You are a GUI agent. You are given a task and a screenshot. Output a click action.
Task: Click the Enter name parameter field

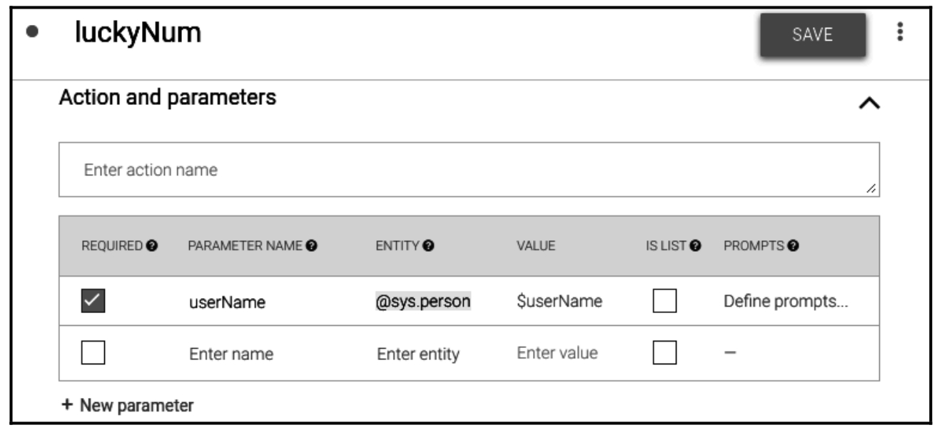pyautogui.click(x=231, y=354)
